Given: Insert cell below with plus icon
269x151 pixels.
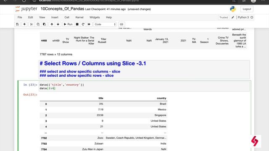Looking at the screenshot, I should pos(24,24).
